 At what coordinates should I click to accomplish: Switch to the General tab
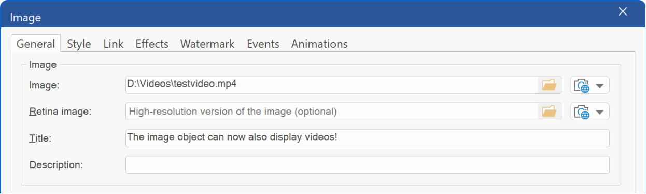(36, 44)
